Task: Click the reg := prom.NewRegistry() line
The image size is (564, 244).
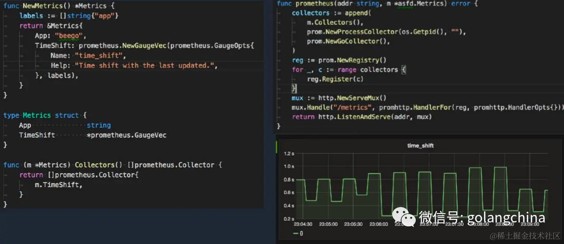Action: [339, 60]
